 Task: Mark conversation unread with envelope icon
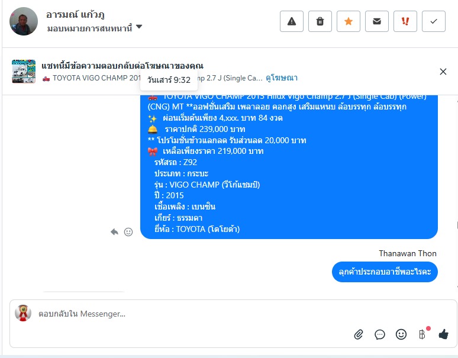(x=377, y=21)
